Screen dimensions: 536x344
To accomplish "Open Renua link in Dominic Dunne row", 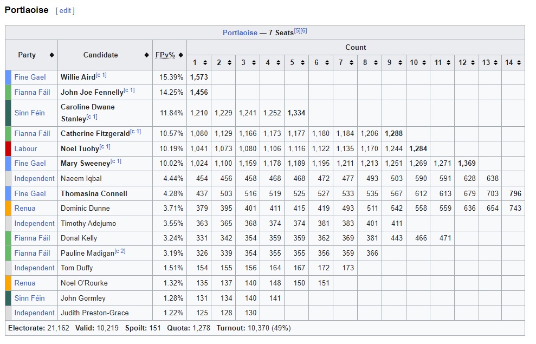I will 25,208.
